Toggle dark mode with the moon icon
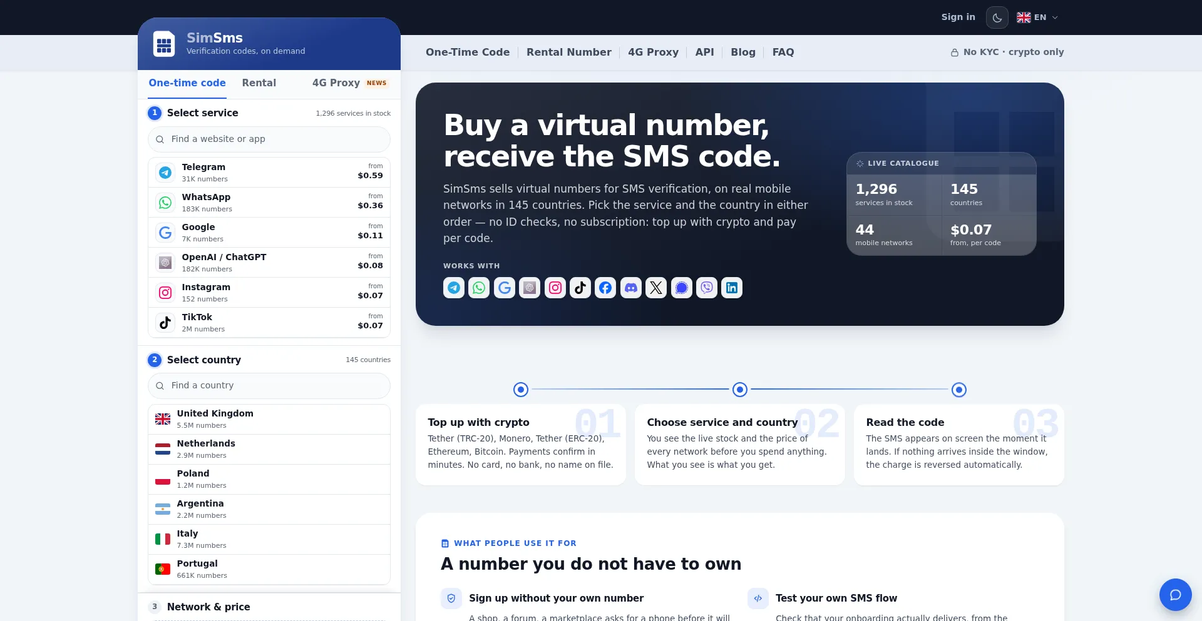1202x621 pixels. (997, 18)
